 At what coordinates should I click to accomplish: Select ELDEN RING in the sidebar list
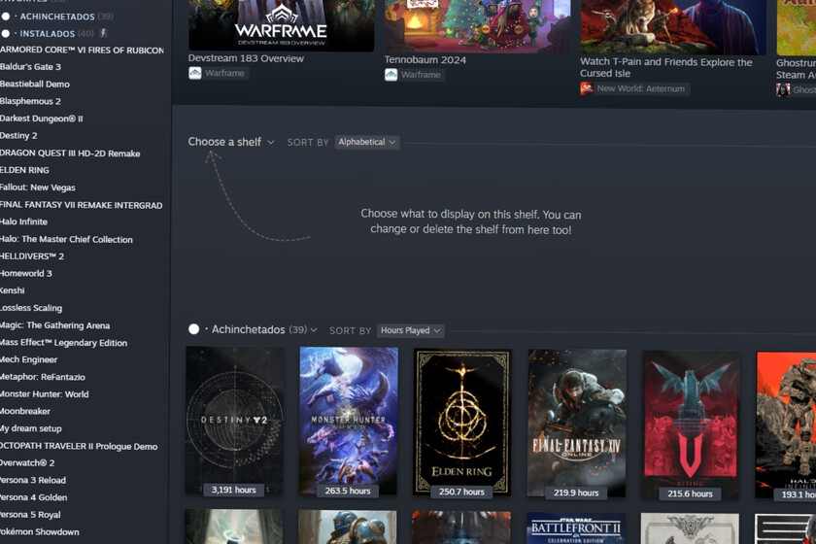pos(24,170)
